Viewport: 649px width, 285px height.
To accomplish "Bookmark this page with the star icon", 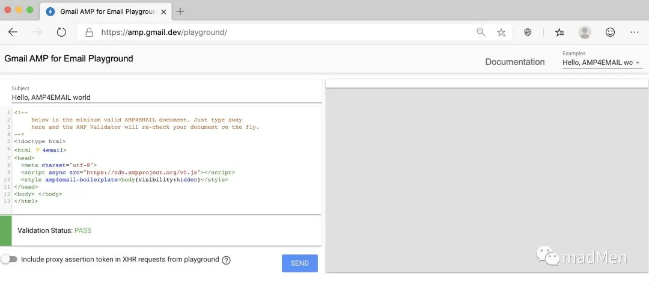I will click(x=501, y=32).
